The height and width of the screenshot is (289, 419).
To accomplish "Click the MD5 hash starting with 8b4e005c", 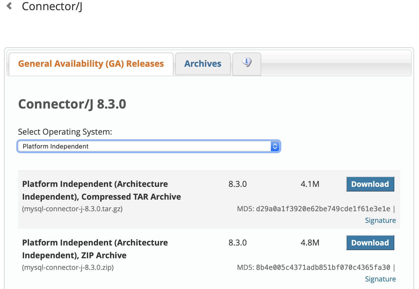I will click(x=323, y=268).
